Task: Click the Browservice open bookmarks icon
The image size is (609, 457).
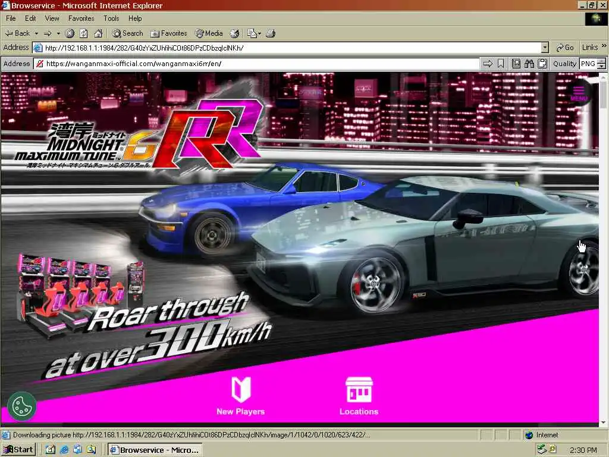Action: [x=516, y=64]
